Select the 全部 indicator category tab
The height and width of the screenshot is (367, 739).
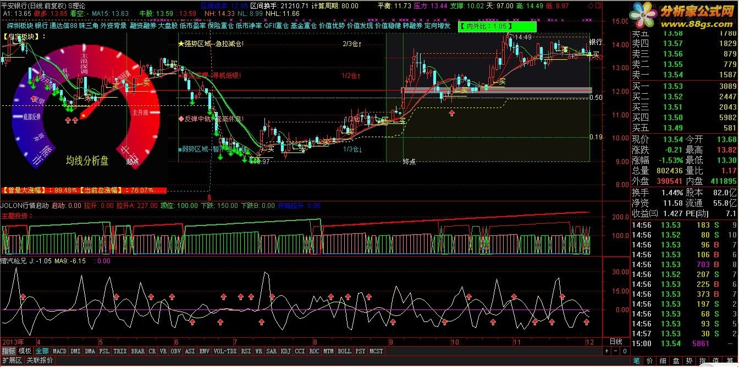coord(42,351)
